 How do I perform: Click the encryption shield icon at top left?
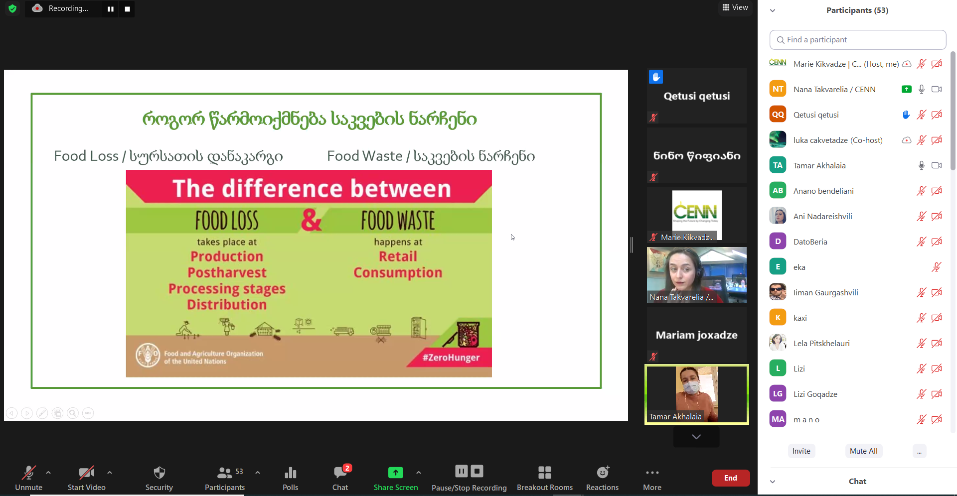tap(12, 8)
